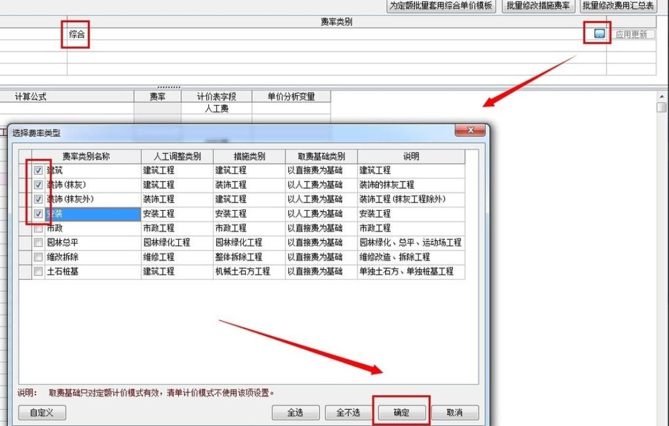This screenshot has height=426, width=669.
Task: Click the 确定 button
Action: (x=401, y=413)
